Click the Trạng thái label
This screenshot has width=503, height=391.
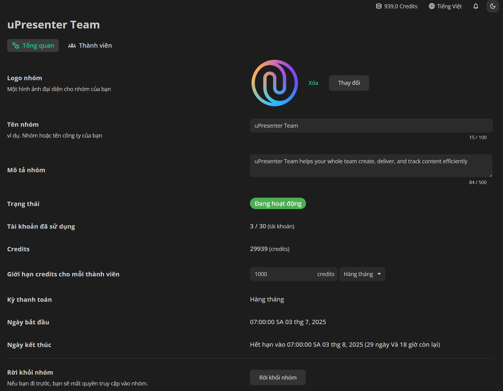click(23, 204)
